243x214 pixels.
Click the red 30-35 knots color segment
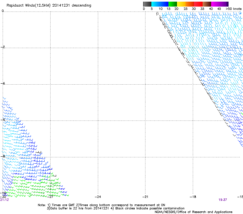(198, 4)
